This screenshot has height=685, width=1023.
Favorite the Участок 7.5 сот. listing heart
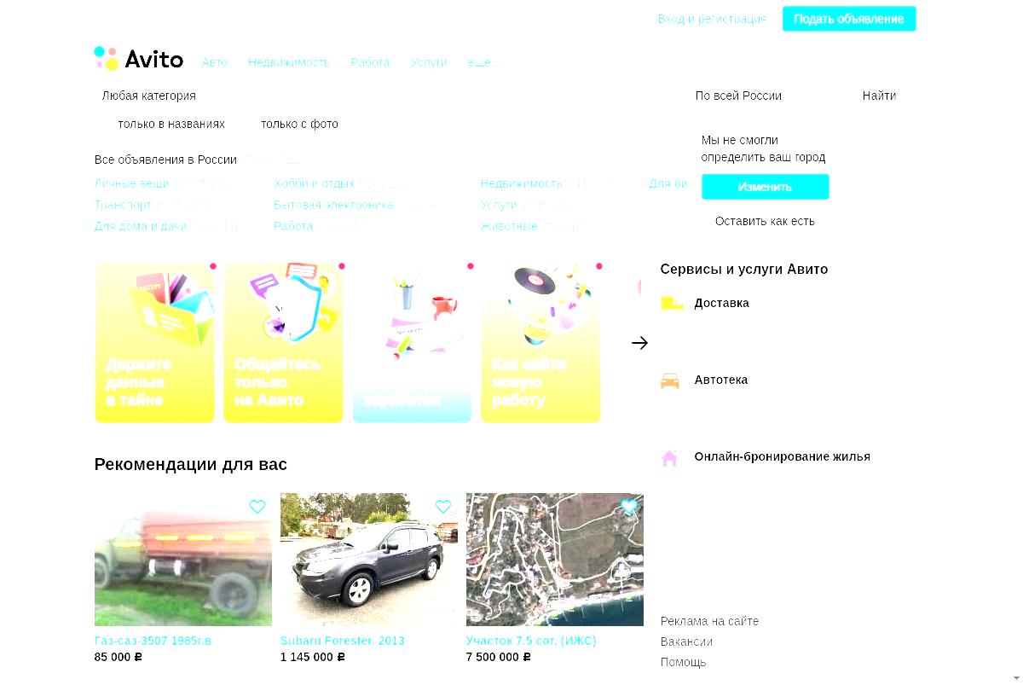pos(629,507)
